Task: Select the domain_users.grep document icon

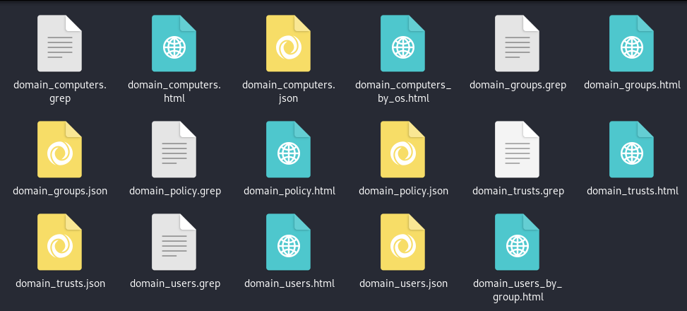Action: (x=174, y=242)
